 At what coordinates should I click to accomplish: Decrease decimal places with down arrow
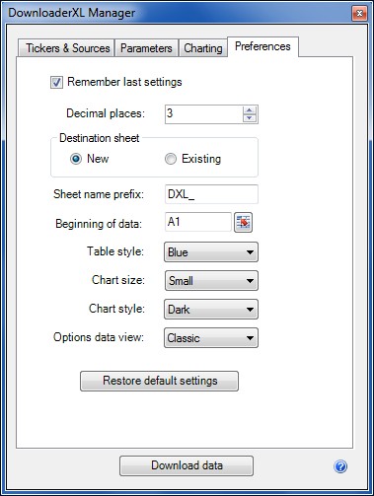point(250,118)
